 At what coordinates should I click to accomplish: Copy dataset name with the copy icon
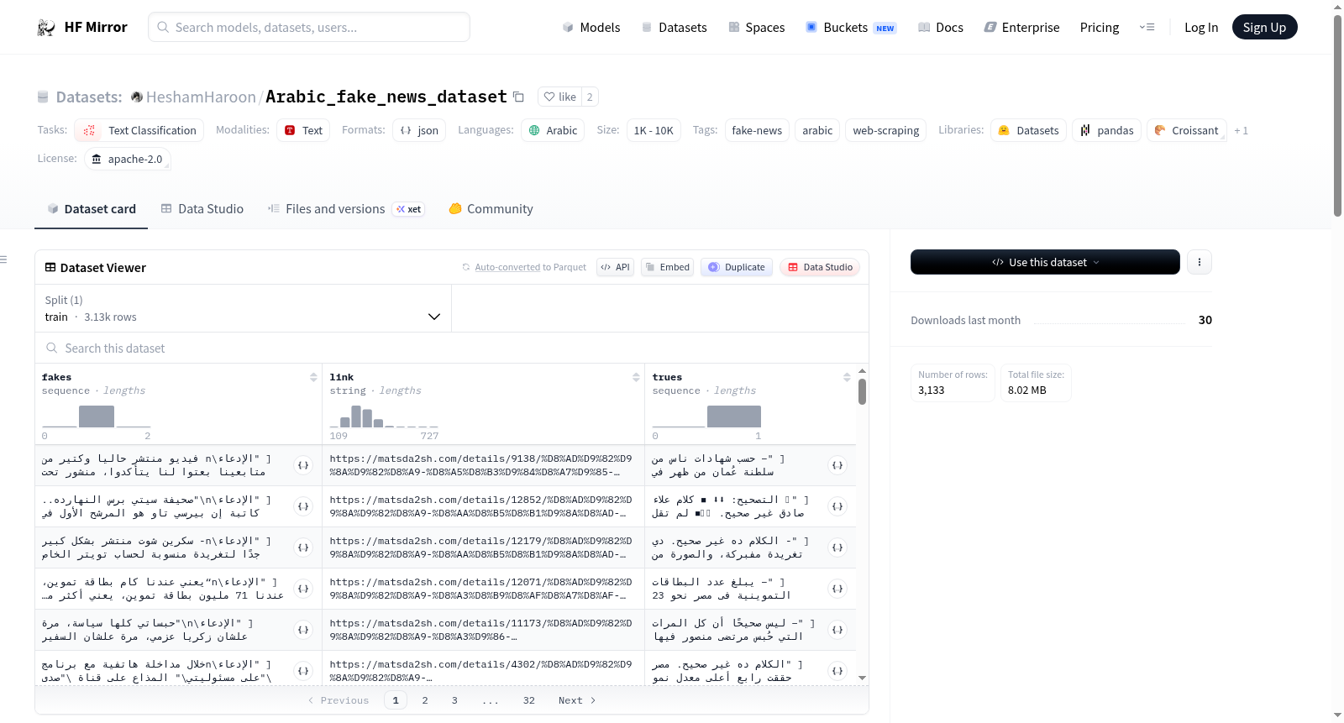[518, 97]
